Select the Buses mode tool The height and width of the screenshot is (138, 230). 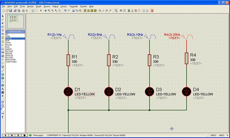pyautogui.click(x=3, y=34)
